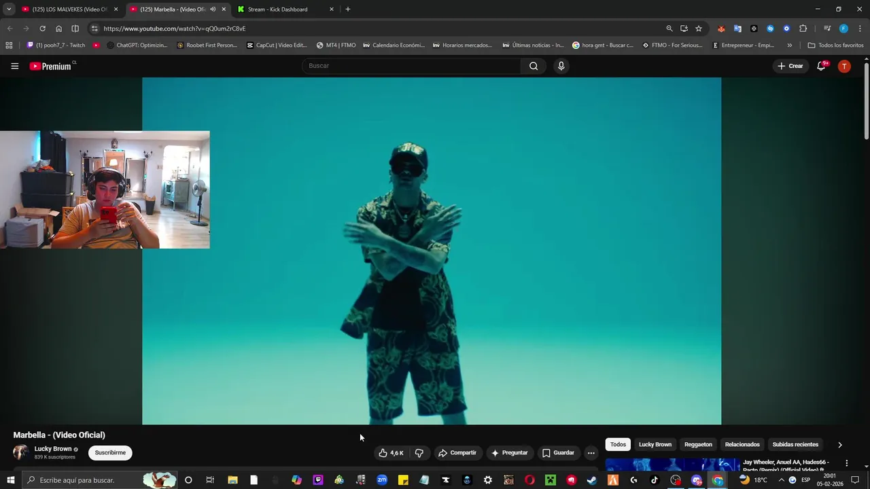Screen dimensions: 870x489
Task: Open the MetaMask fox extension
Action: click(721, 29)
